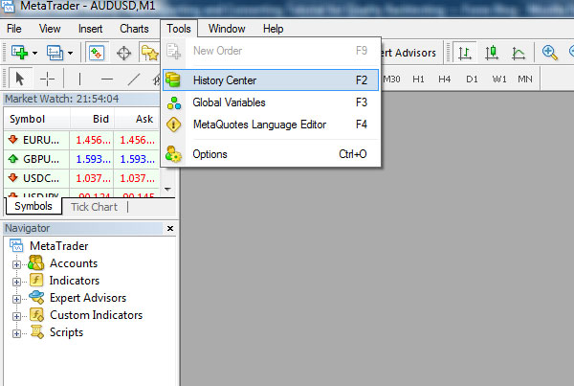Viewport: 574px width, 386px height.
Task: Select the Line Chart icon
Action: pos(519,53)
